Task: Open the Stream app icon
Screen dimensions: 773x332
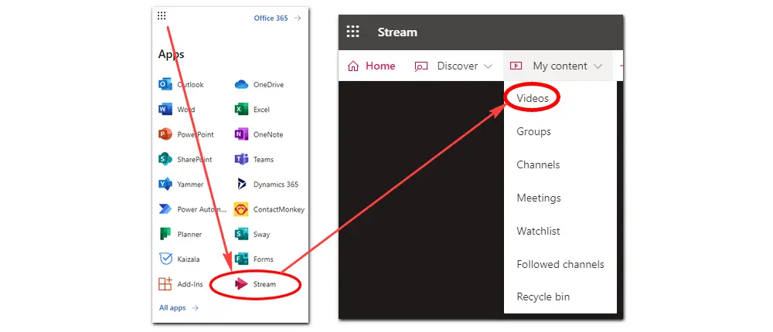Action: (x=241, y=283)
